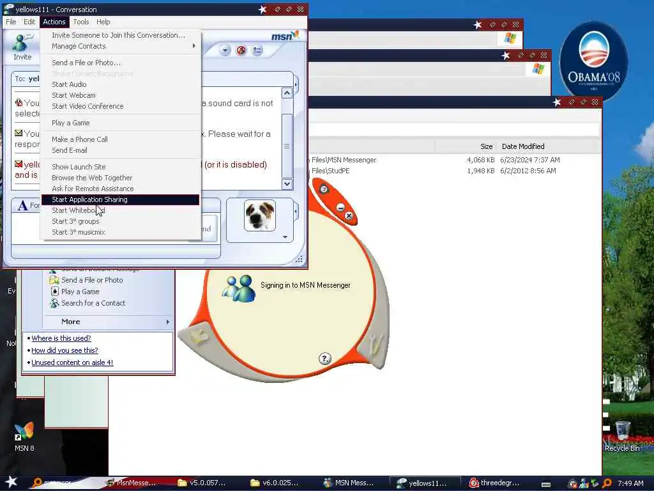Click the font letter A icon
The width and height of the screenshot is (654, 491).
22,205
